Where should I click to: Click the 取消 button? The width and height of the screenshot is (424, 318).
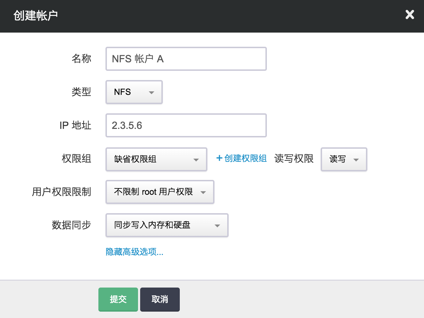[160, 299]
